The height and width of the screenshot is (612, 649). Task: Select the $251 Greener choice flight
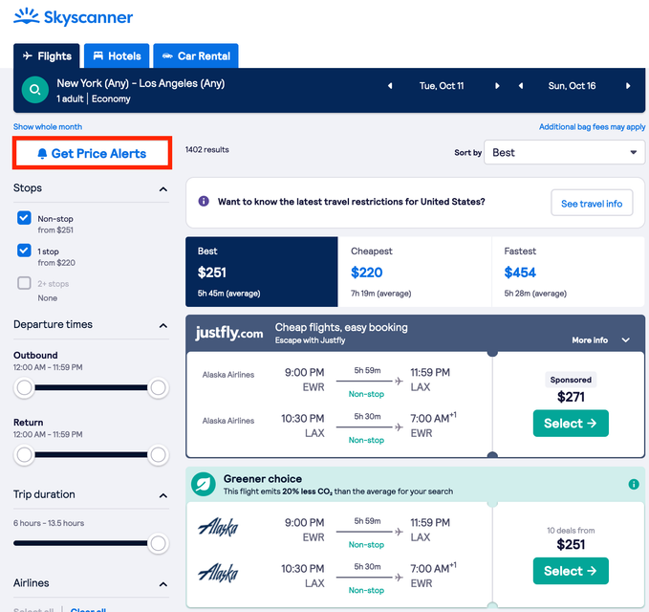coord(571,571)
